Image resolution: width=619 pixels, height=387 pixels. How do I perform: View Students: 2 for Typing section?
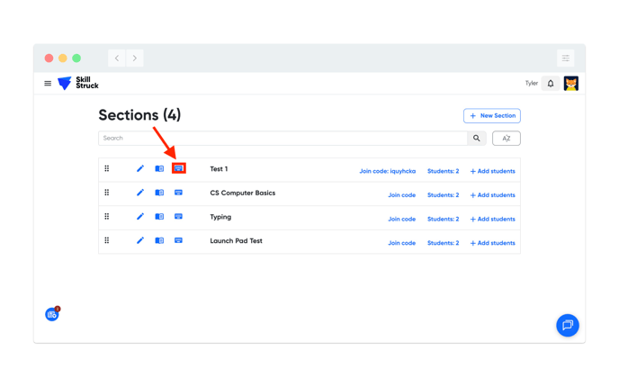443,219
